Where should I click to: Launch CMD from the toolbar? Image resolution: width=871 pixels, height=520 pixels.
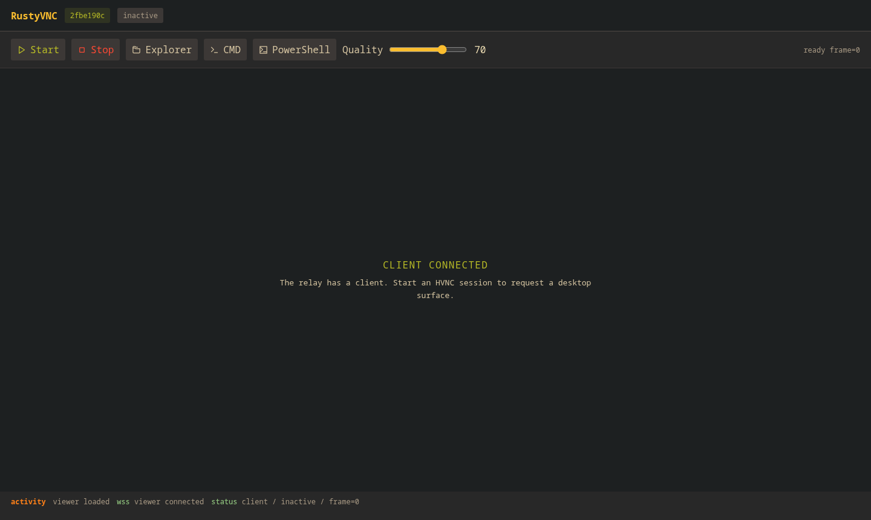click(x=225, y=50)
